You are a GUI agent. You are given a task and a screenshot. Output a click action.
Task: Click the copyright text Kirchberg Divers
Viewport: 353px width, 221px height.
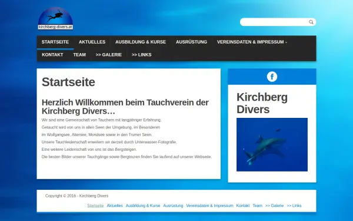76,196
